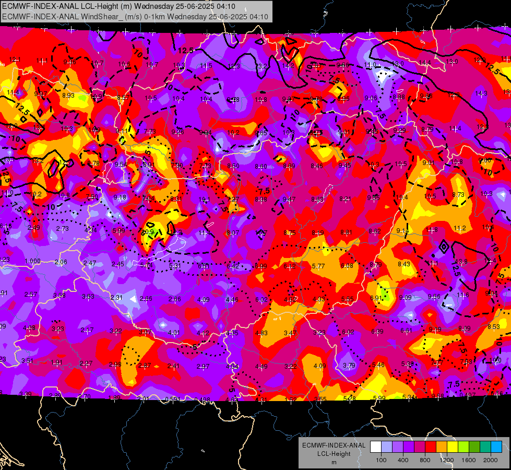Screen dimensions: 511x470
Task: Pick the red legend swatch
Action: (431, 446)
